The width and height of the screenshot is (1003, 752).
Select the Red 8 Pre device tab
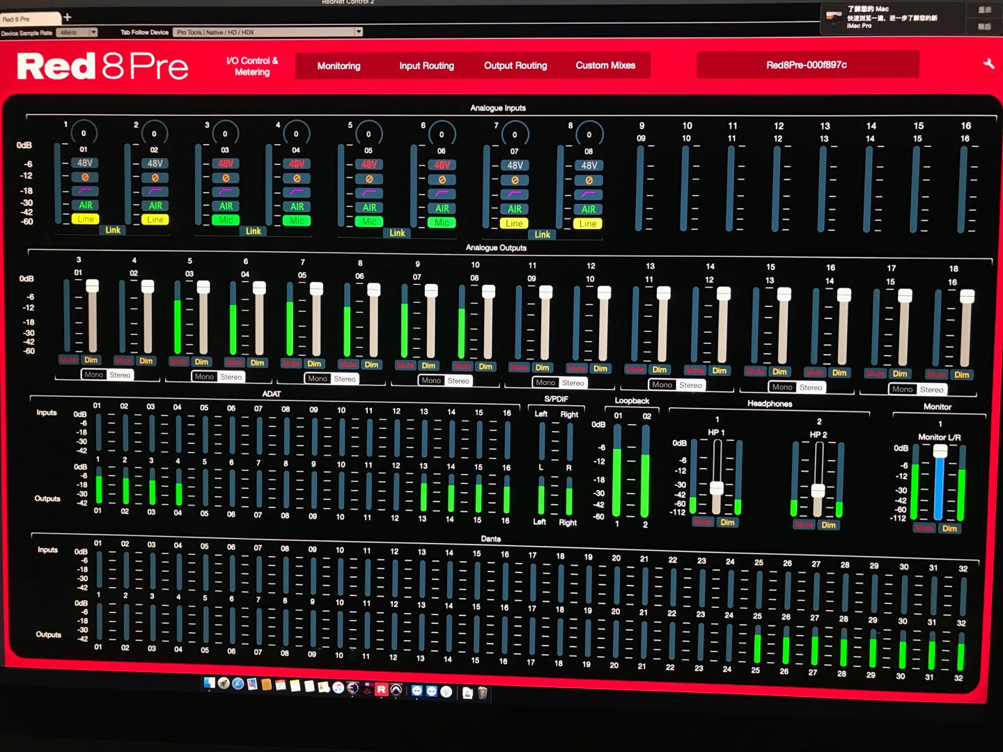tap(31, 19)
